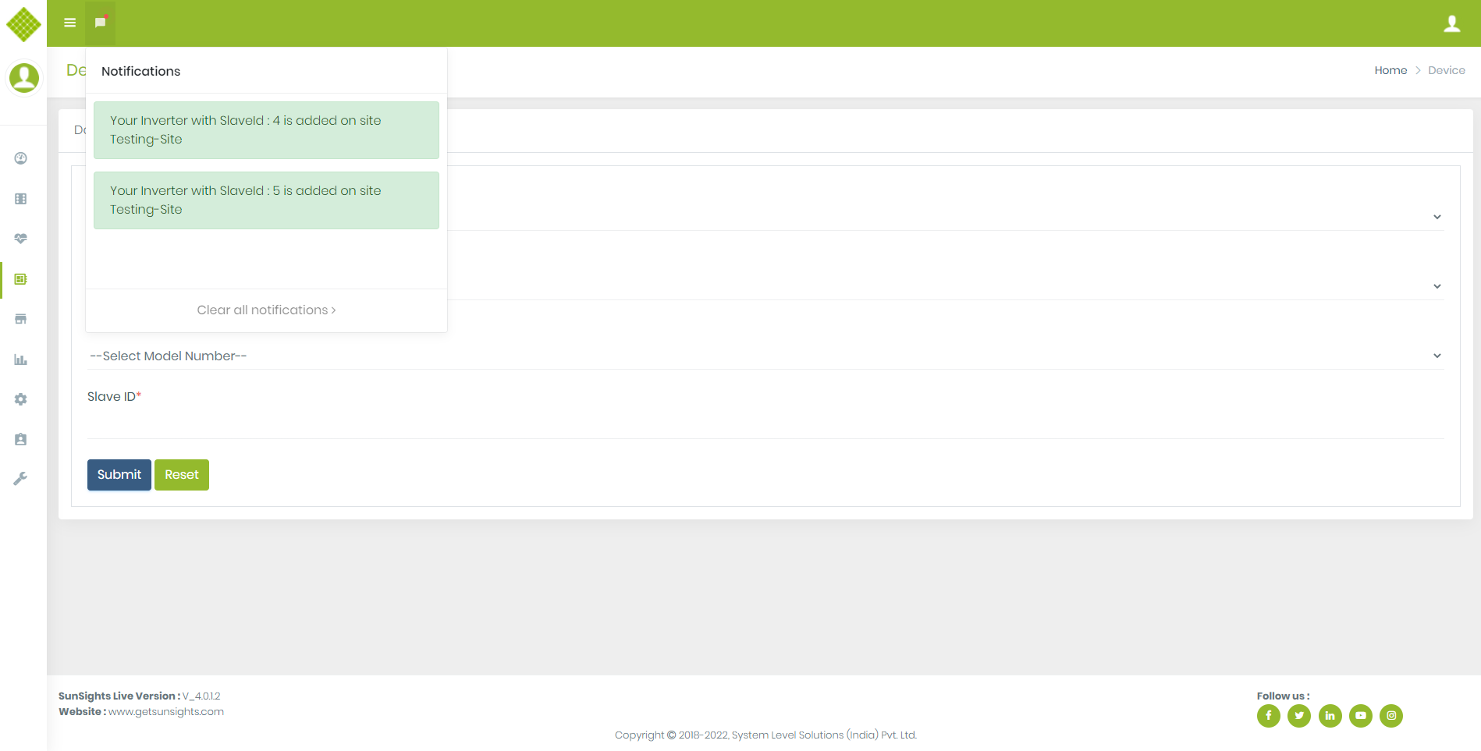Select the Device breadcrumb item

[1447, 70]
